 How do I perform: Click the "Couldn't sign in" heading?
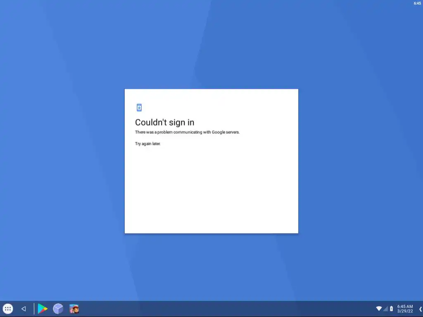164,122
